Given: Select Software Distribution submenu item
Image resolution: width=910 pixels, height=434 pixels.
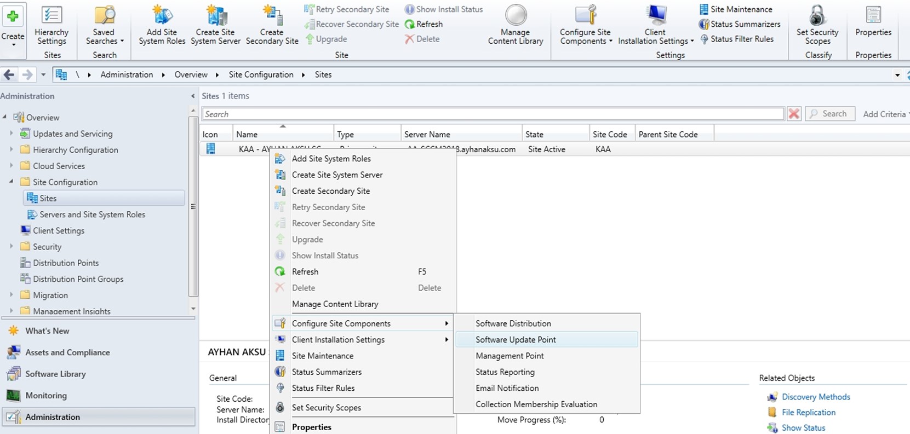Looking at the screenshot, I should coord(547,323).
